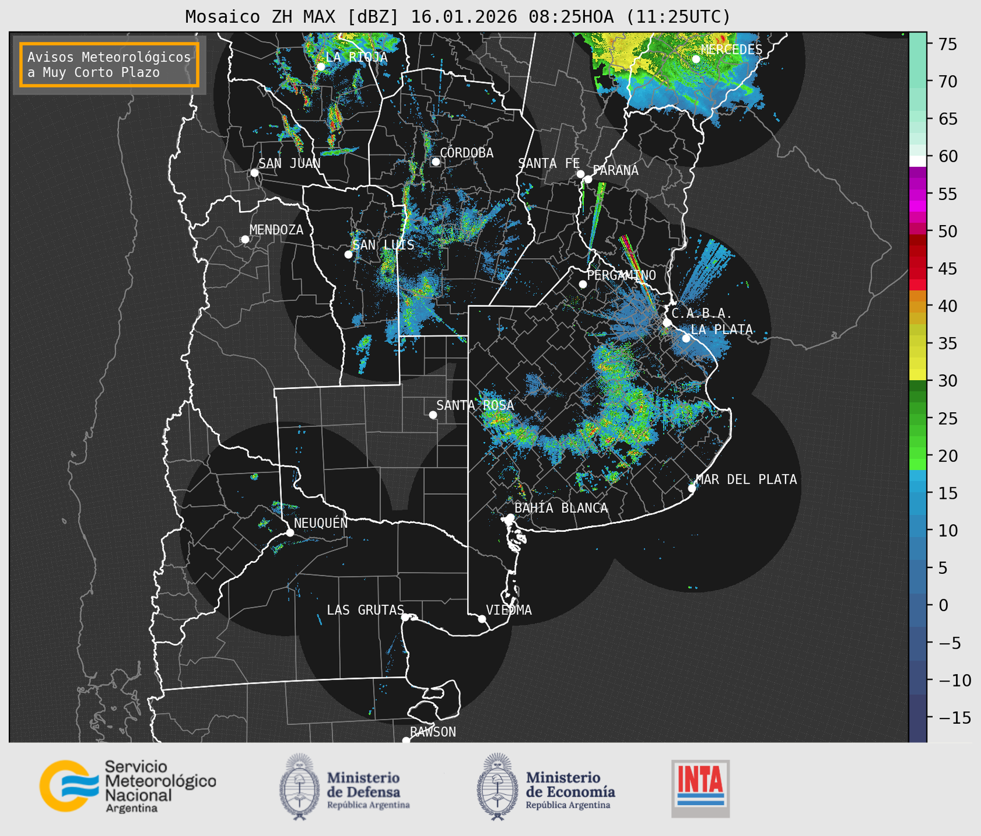Click the PERGAMINO label
The height and width of the screenshot is (836, 981).
tap(621, 275)
